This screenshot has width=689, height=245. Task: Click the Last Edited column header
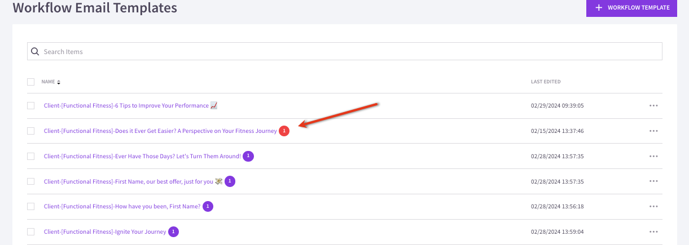[x=546, y=82]
